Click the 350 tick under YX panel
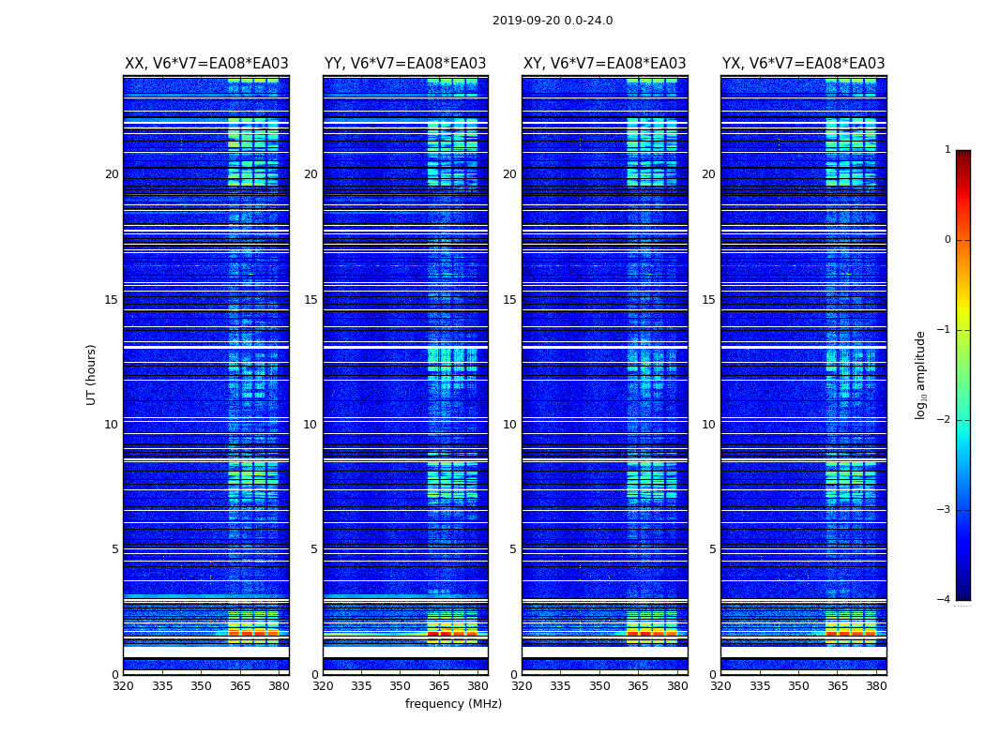This screenshot has width=985, height=750. pyautogui.click(x=798, y=685)
